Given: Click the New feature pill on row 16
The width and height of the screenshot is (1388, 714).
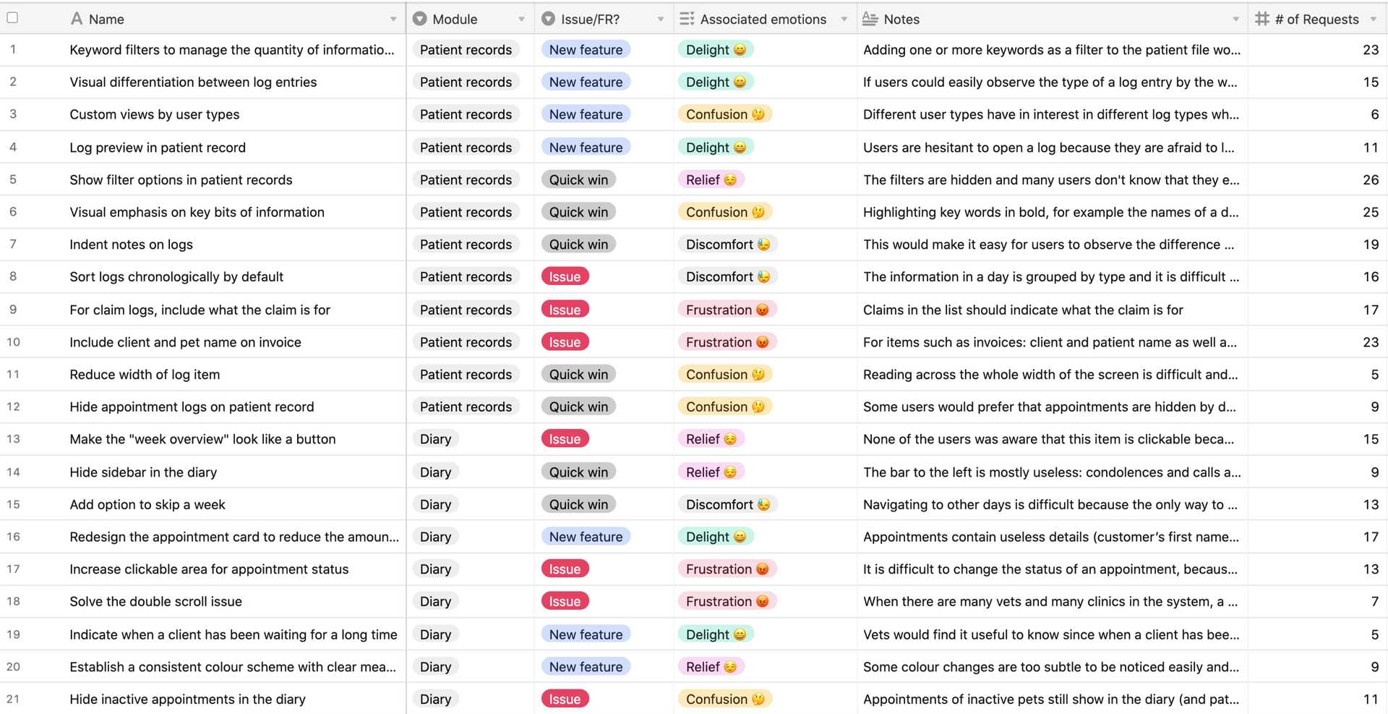Looking at the screenshot, I should tap(586, 536).
